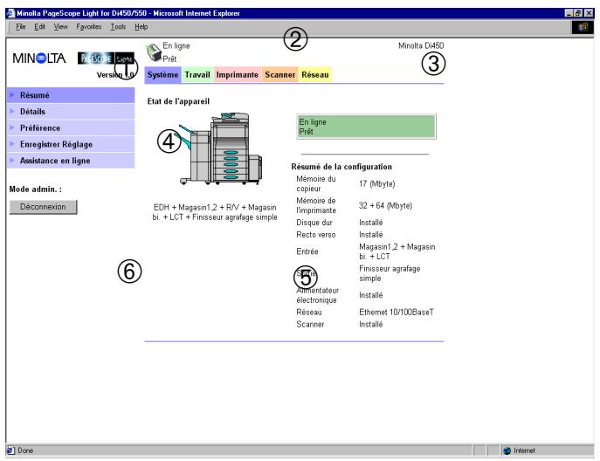Click the Internet Explorer title bar icon
The width and height of the screenshot is (600, 461).
tap(10, 13)
